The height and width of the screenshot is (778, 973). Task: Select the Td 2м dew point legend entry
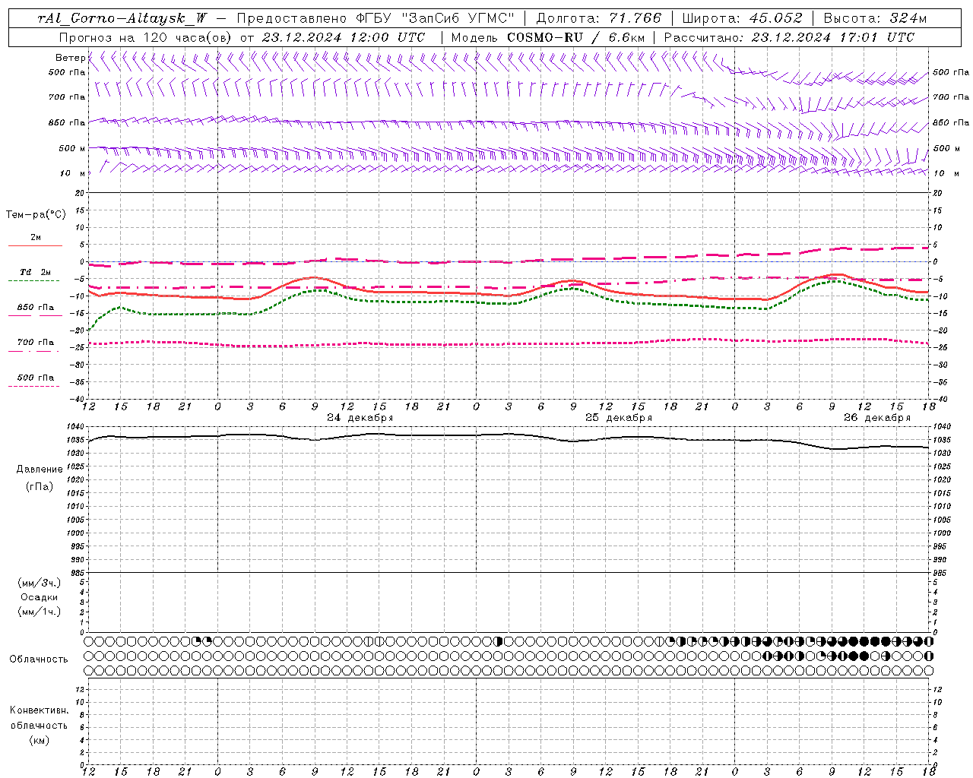point(36,272)
